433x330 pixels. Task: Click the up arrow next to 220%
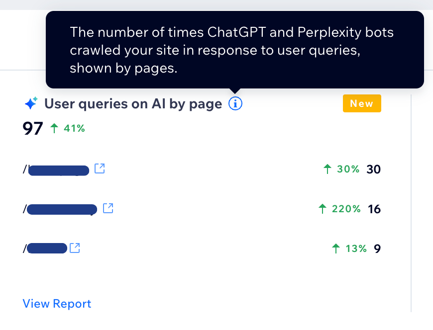point(323,209)
